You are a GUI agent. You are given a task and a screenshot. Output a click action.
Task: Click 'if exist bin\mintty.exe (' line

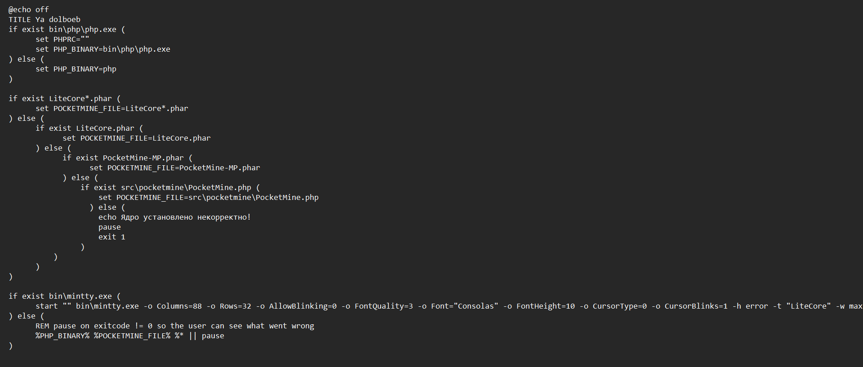click(x=65, y=296)
